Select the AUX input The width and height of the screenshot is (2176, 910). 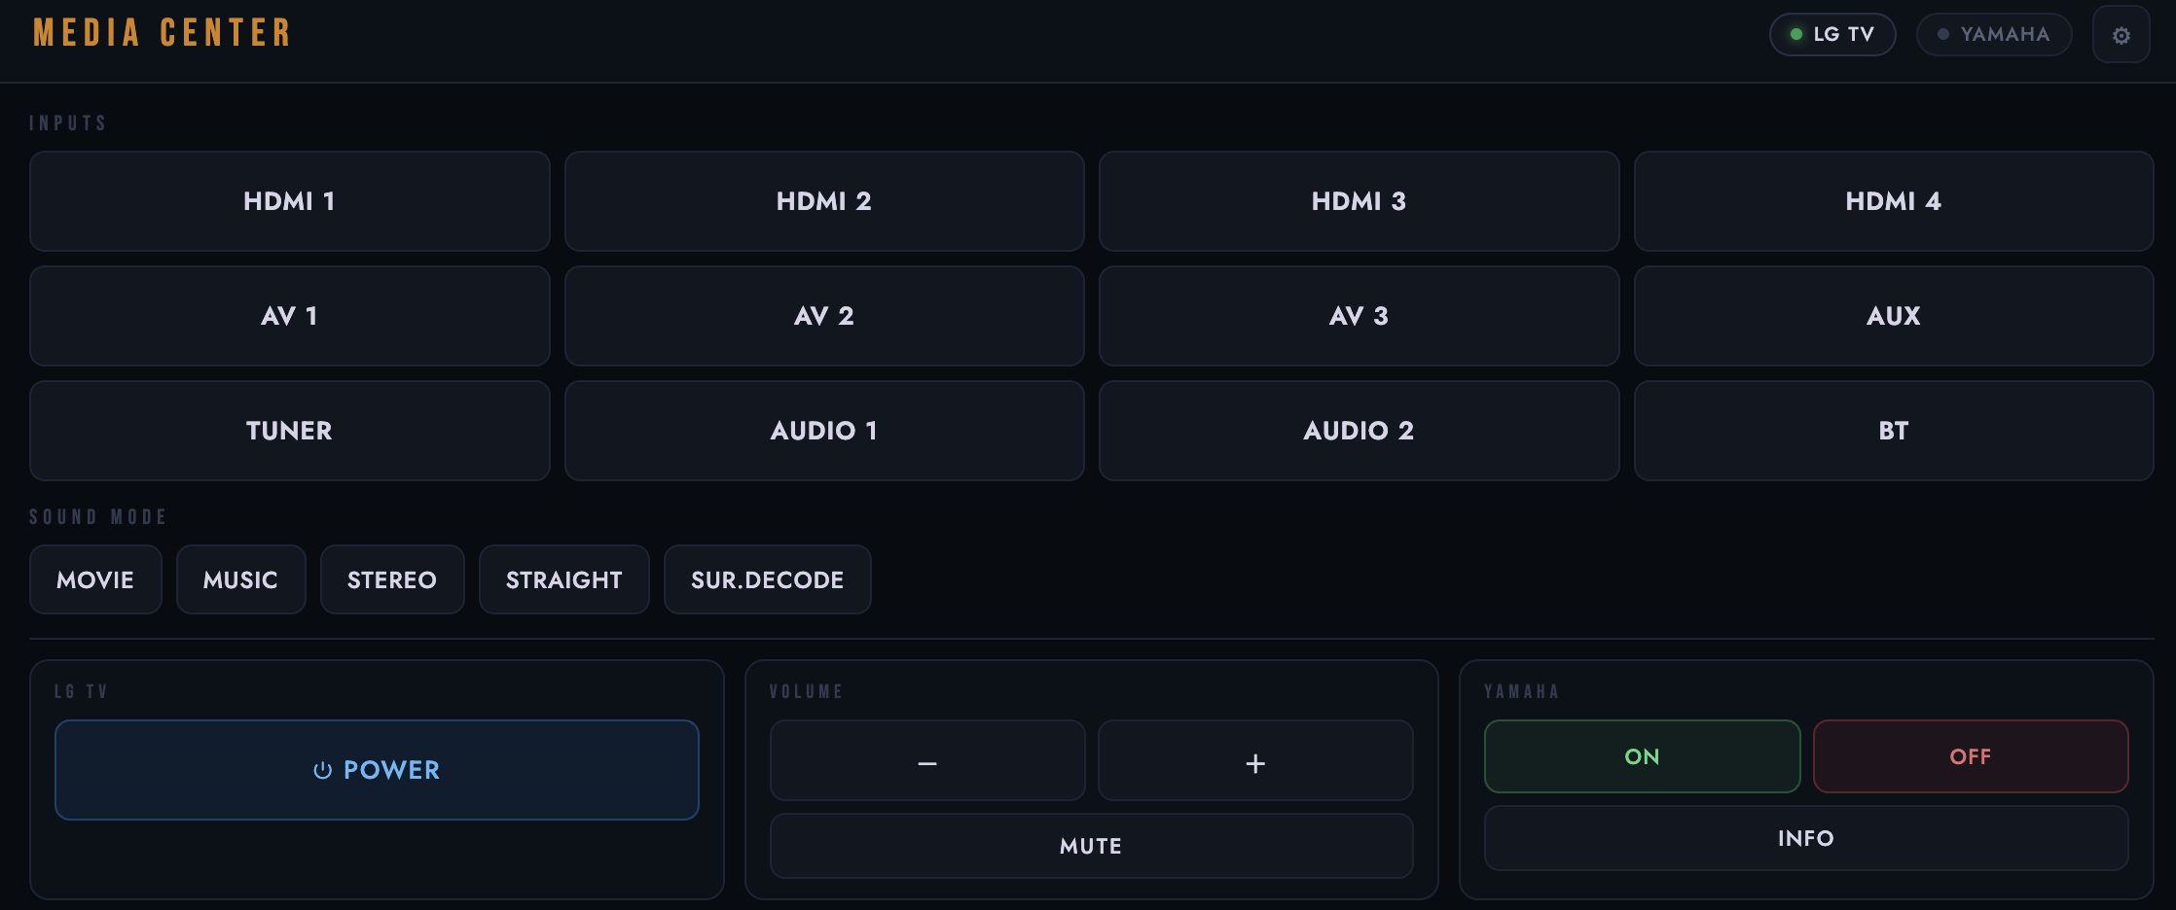pyautogui.click(x=1893, y=316)
